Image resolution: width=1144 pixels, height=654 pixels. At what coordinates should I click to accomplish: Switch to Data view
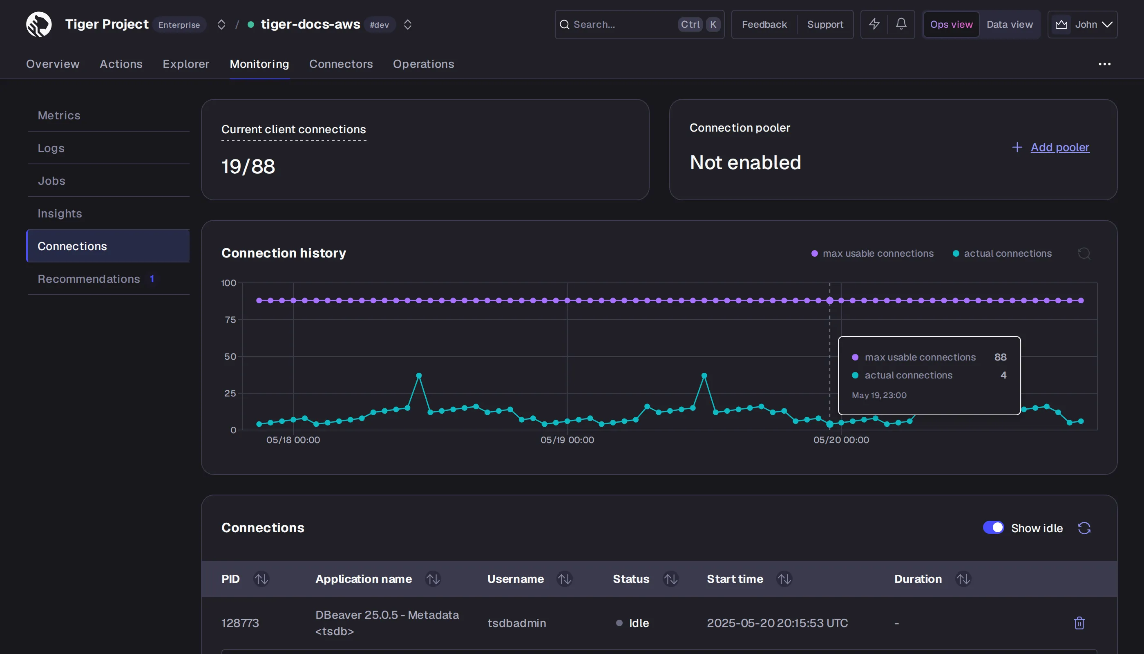(x=1009, y=24)
